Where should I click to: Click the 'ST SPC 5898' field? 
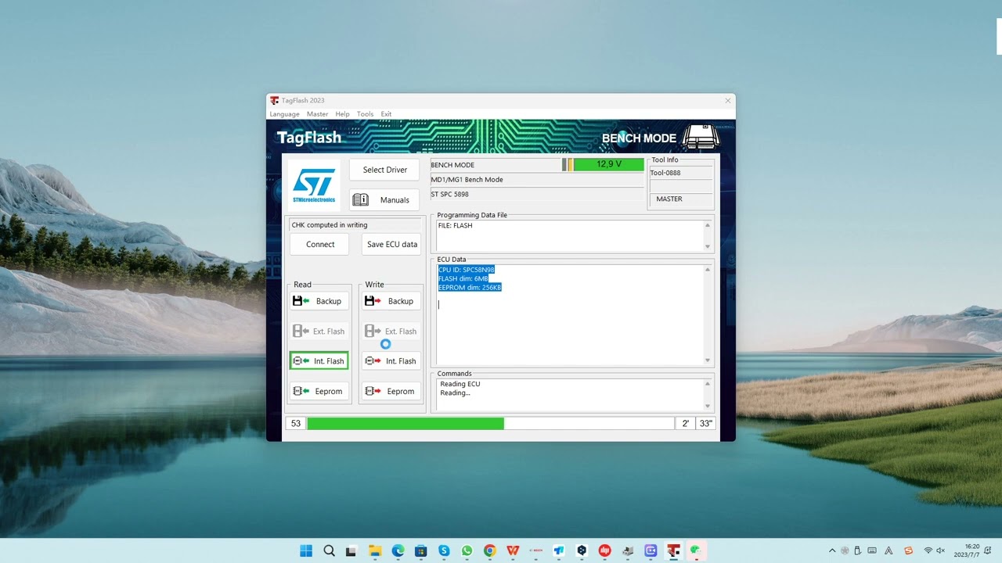536,194
